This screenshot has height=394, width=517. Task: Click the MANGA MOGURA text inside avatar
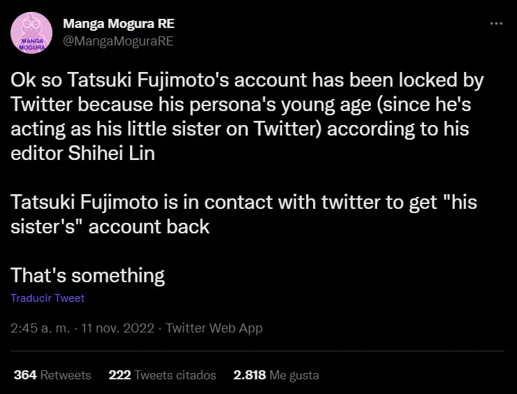32,44
